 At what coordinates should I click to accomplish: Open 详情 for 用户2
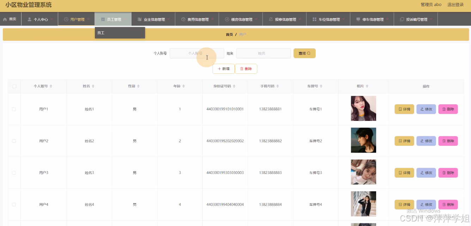click(404, 141)
